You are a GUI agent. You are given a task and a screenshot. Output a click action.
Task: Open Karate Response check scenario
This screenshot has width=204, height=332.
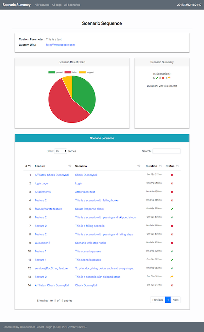pos(89,209)
